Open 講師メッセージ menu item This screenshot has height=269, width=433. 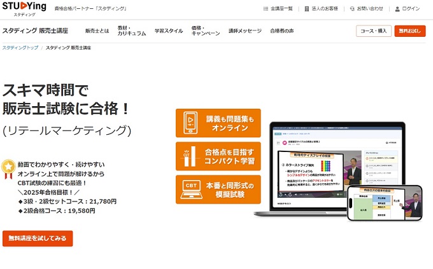point(245,31)
